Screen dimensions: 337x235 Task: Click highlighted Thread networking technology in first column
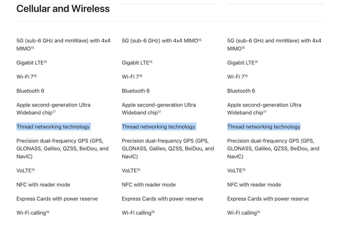tap(53, 127)
